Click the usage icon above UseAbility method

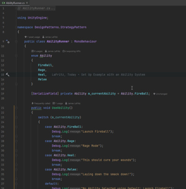53,103
